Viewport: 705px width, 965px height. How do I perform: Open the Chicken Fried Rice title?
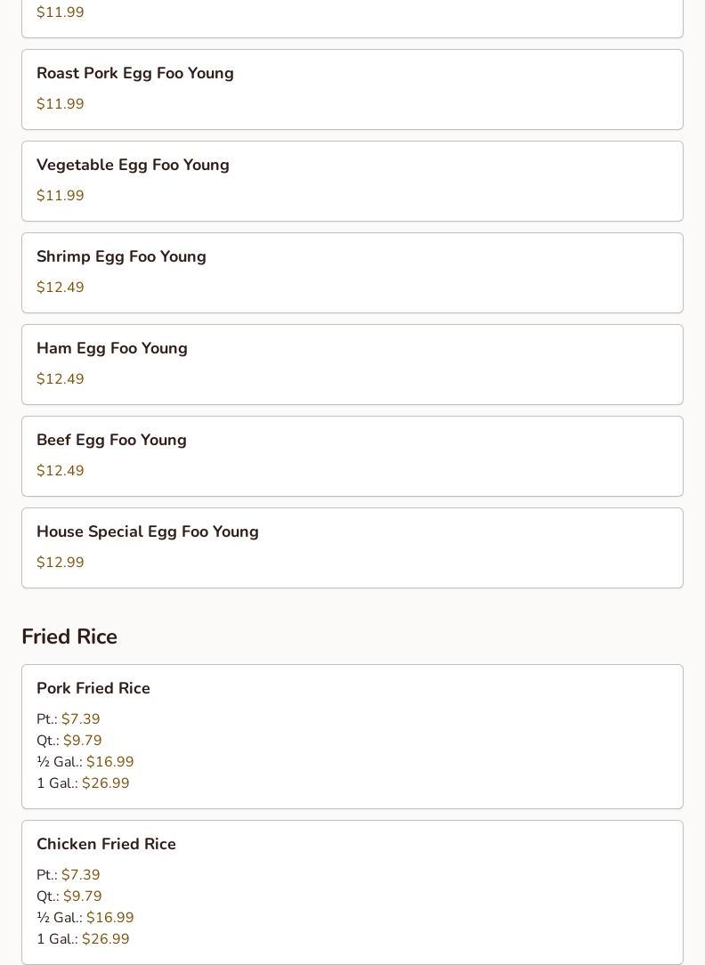(x=106, y=845)
